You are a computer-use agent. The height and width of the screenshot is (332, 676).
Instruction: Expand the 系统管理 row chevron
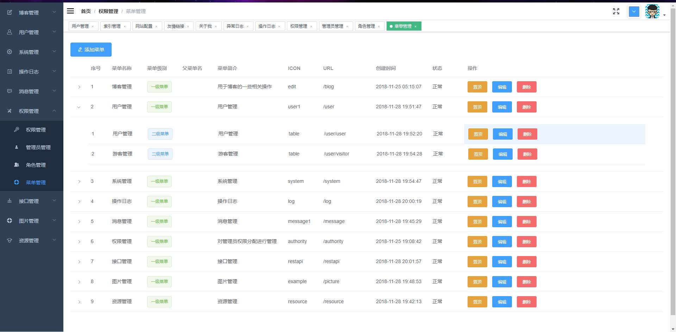click(79, 181)
